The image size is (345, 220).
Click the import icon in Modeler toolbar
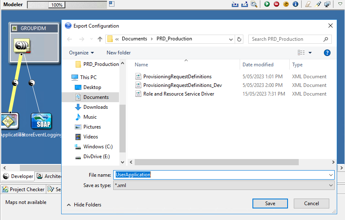(235, 4)
